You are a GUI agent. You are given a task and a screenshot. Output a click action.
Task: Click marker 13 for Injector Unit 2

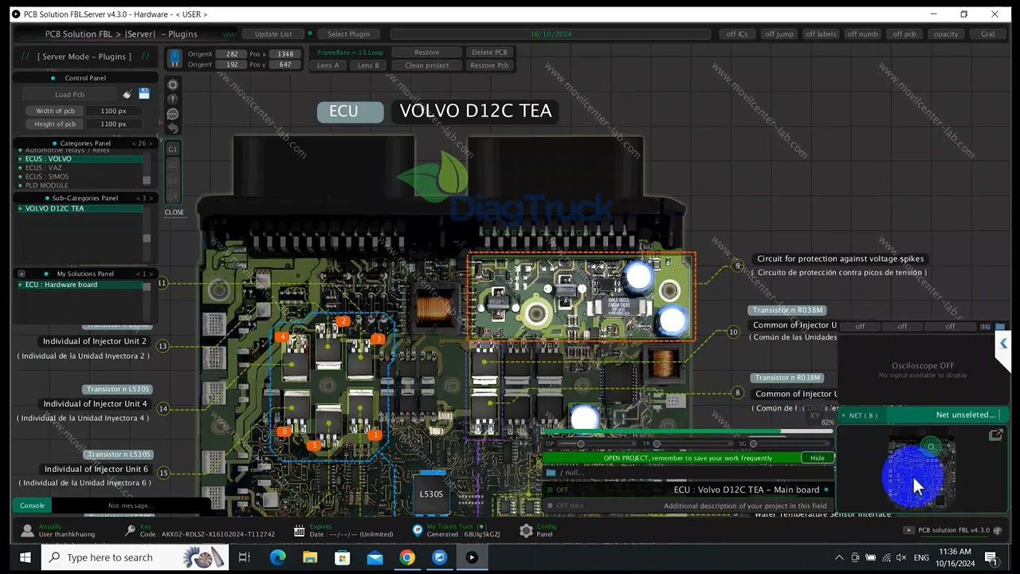coord(163,346)
